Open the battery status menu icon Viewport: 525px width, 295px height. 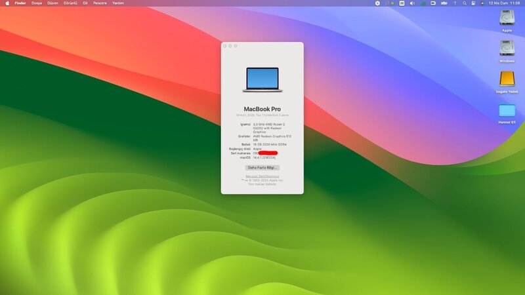tap(444, 3)
